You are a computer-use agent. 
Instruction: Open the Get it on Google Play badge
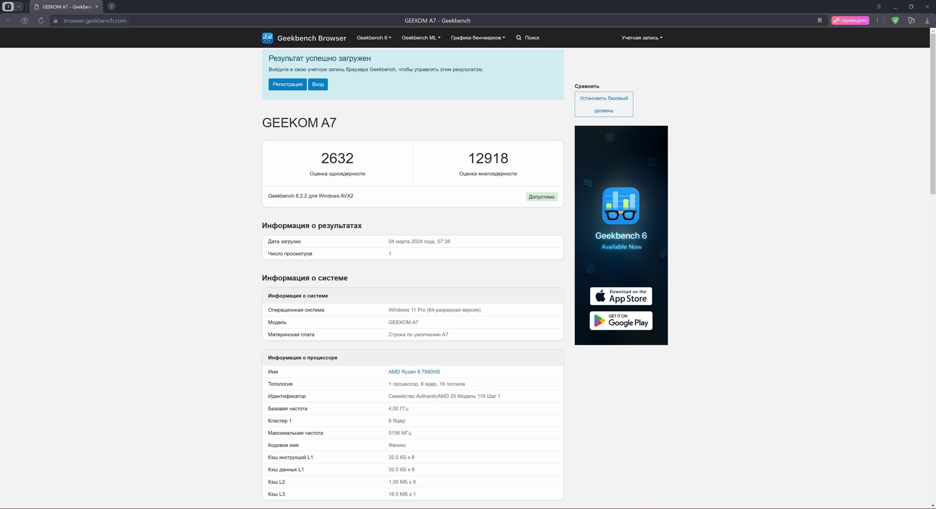pyautogui.click(x=621, y=320)
